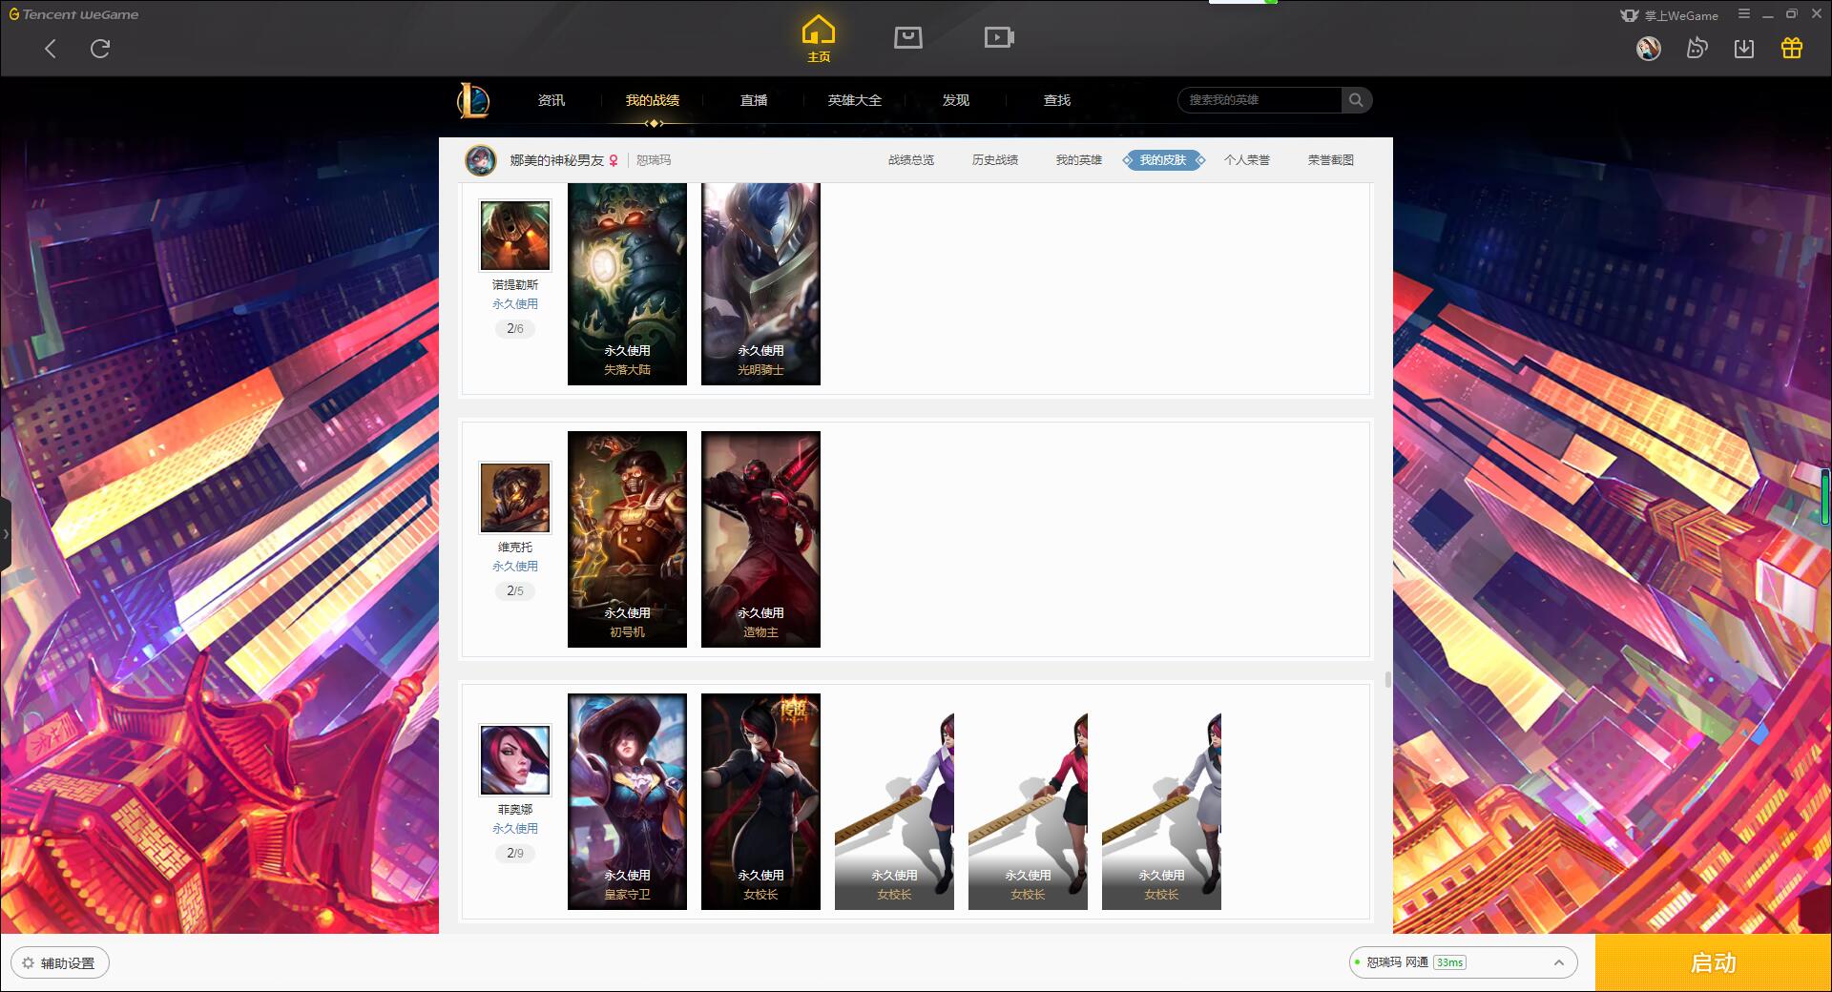Select the 我的皮肤 sub-tab
Image resolution: width=1832 pixels, height=992 pixels.
click(x=1163, y=160)
